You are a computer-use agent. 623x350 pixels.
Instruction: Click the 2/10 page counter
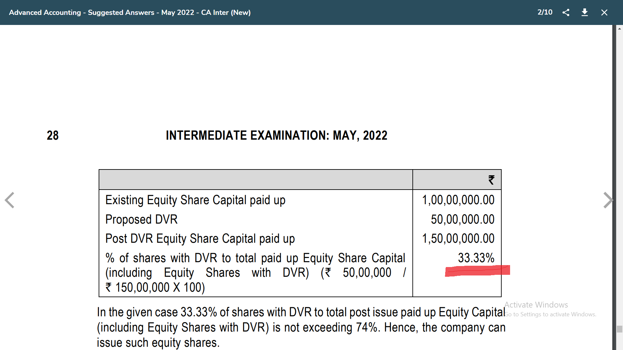coord(544,12)
